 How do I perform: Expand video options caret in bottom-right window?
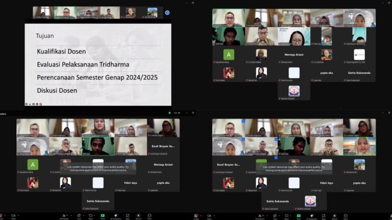pos(214,215)
